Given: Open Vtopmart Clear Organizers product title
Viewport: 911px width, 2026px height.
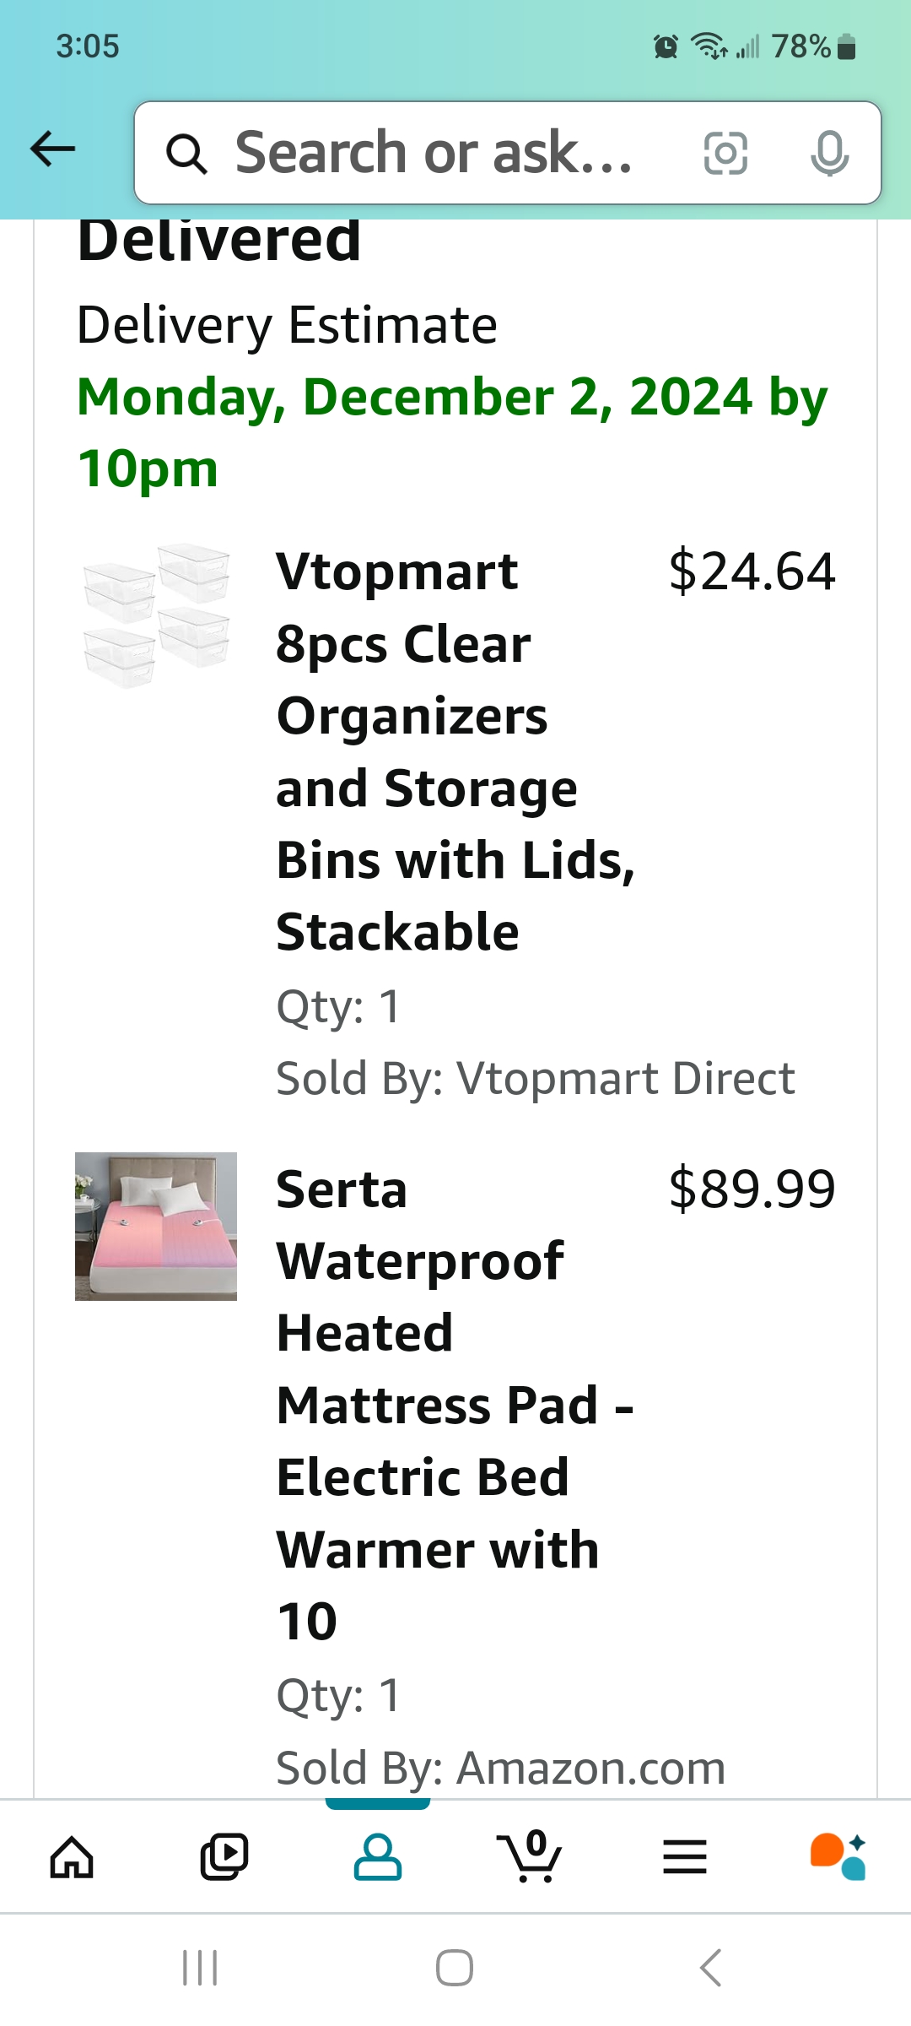Looking at the screenshot, I should point(455,751).
